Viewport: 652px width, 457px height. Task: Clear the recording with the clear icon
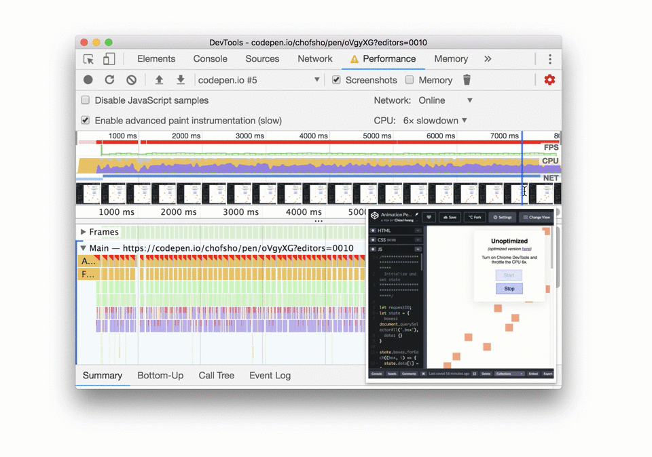[131, 80]
